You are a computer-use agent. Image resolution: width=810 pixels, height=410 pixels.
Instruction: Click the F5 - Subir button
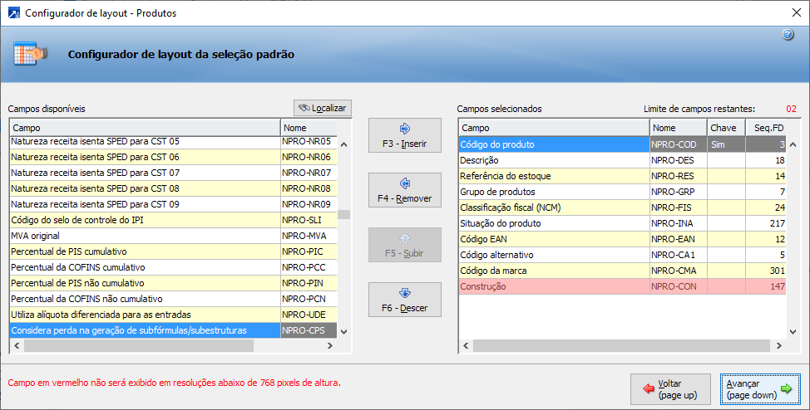point(405,245)
